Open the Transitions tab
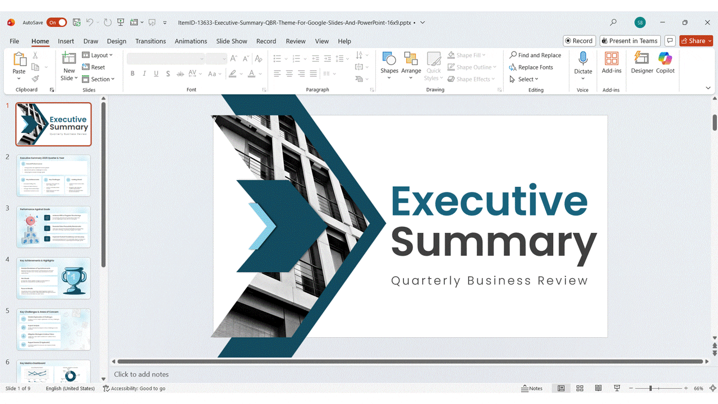The height and width of the screenshot is (404, 718). (x=150, y=41)
